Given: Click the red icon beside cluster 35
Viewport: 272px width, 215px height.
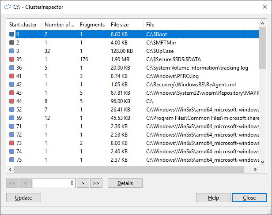Looking at the screenshot, I should point(11,59).
